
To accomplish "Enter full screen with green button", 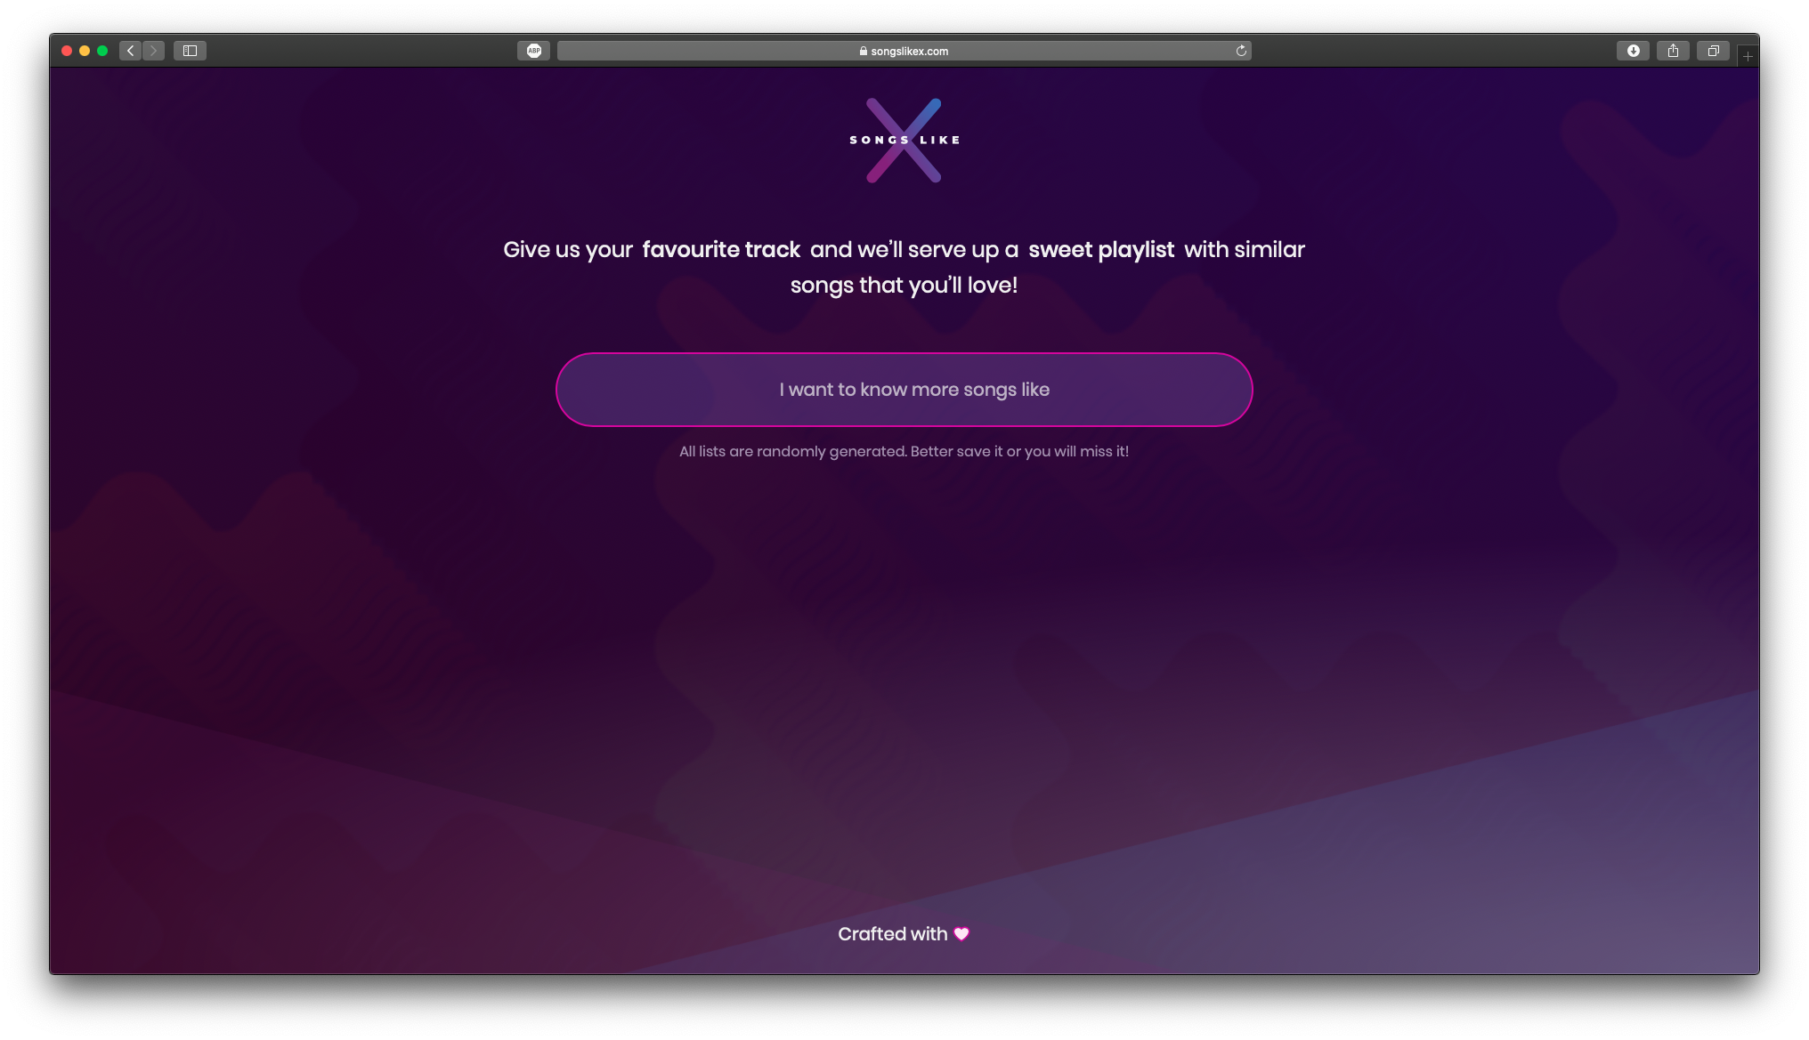I will tap(102, 51).
